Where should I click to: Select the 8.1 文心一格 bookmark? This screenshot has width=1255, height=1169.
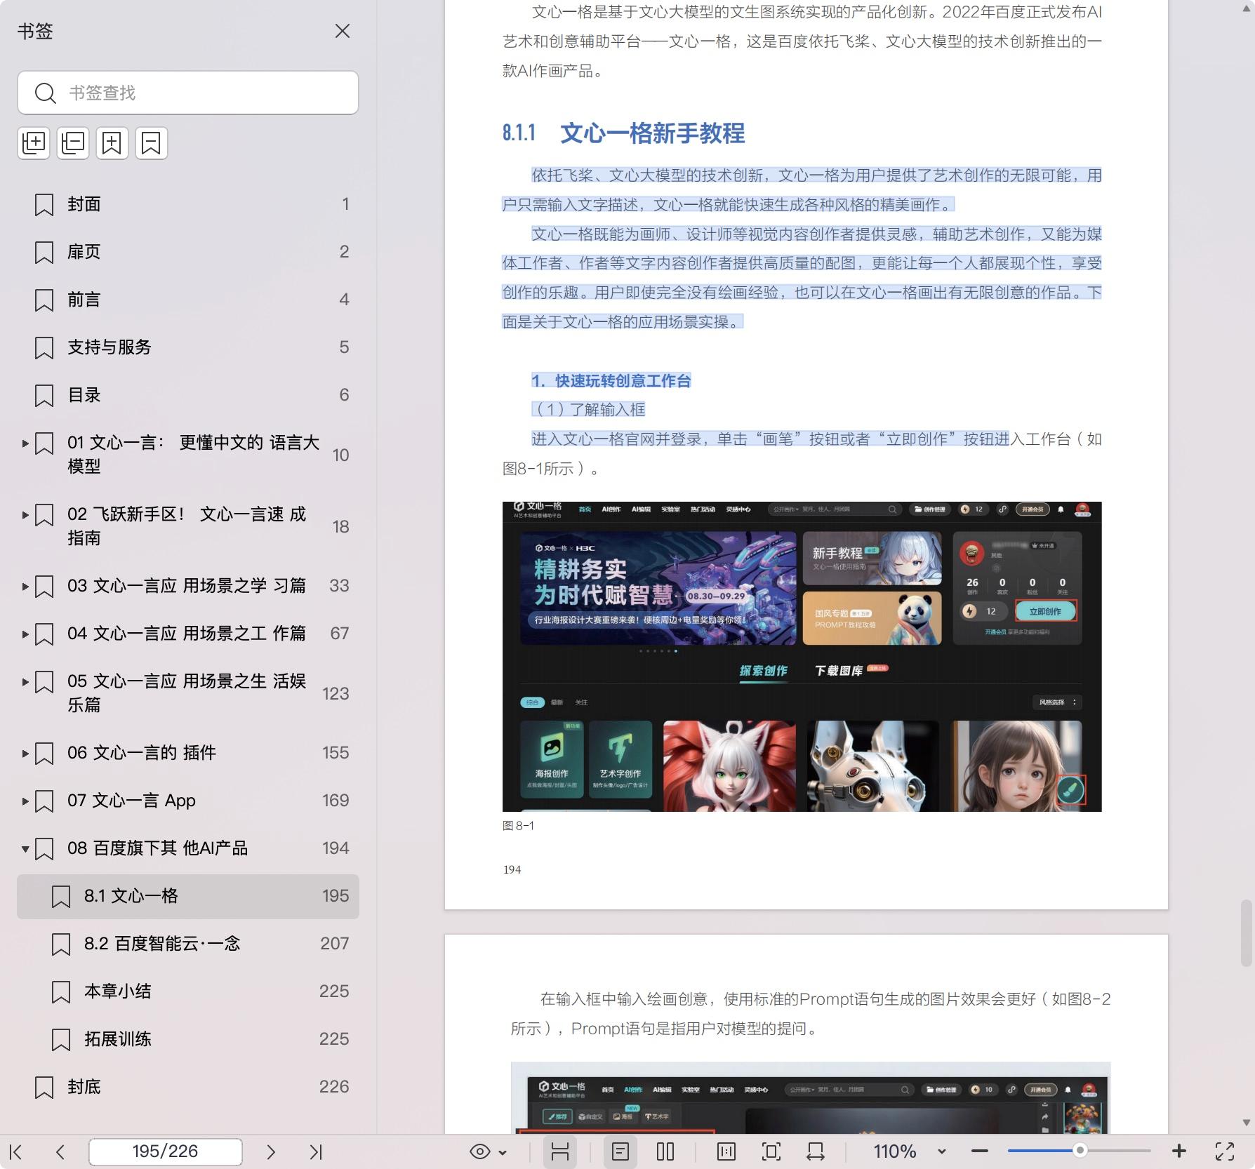(x=188, y=896)
